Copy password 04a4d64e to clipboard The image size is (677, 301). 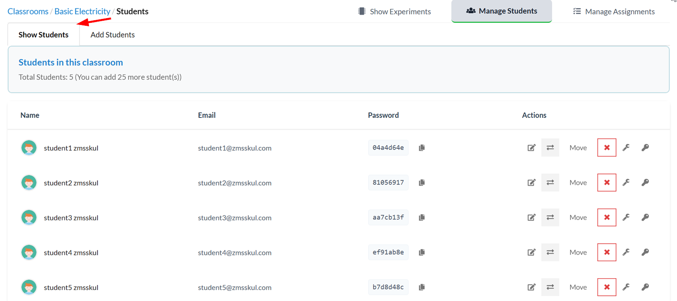coord(422,148)
